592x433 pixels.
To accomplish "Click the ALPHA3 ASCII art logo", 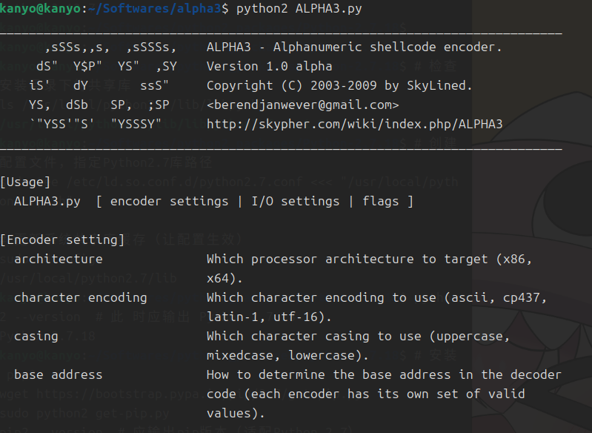I will [102, 85].
